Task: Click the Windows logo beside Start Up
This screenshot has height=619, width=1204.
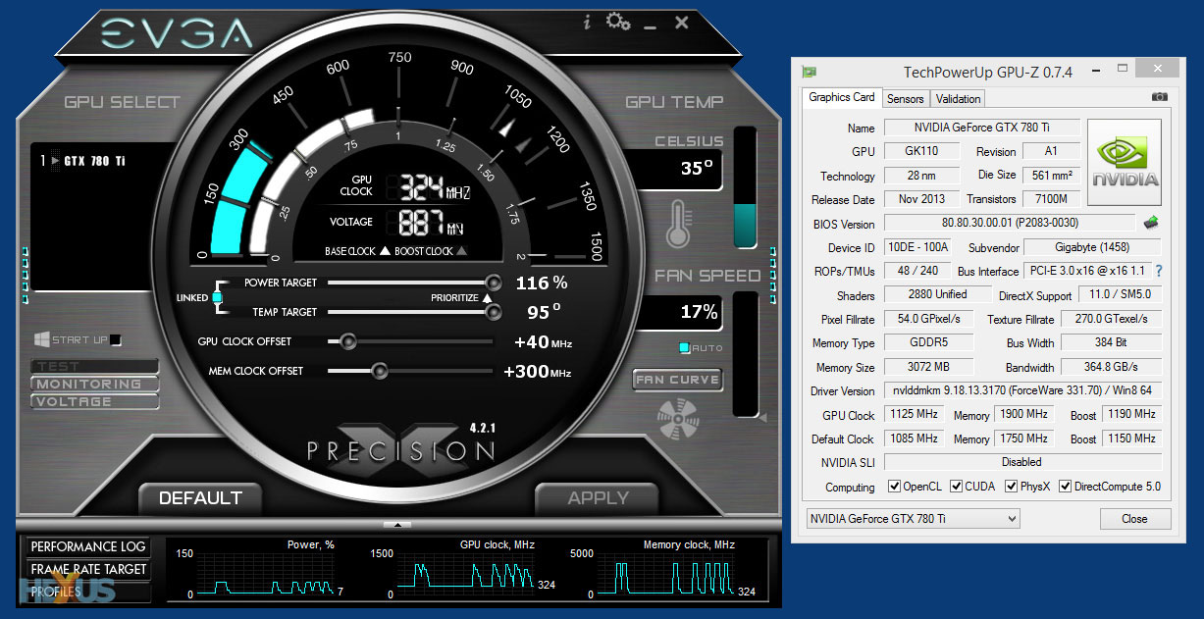Action: (x=42, y=339)
